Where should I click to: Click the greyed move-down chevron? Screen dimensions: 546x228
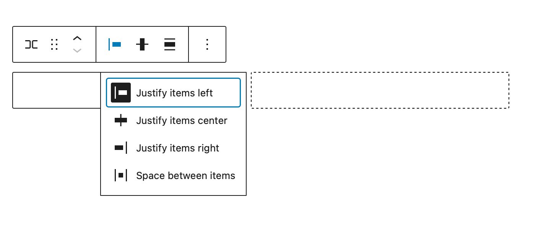click(77, 50)
